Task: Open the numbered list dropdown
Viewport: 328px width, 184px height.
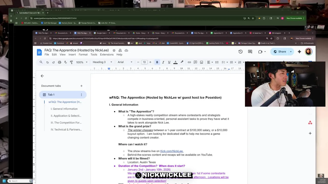Action: [241, 62]
